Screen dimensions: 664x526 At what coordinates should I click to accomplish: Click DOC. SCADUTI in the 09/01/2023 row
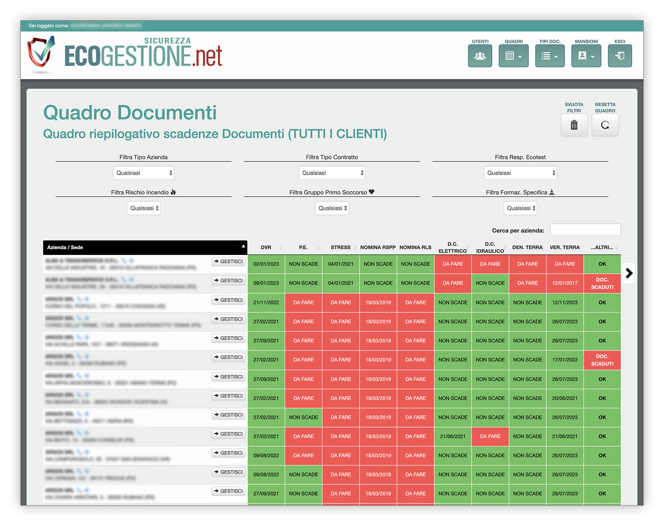602,284
